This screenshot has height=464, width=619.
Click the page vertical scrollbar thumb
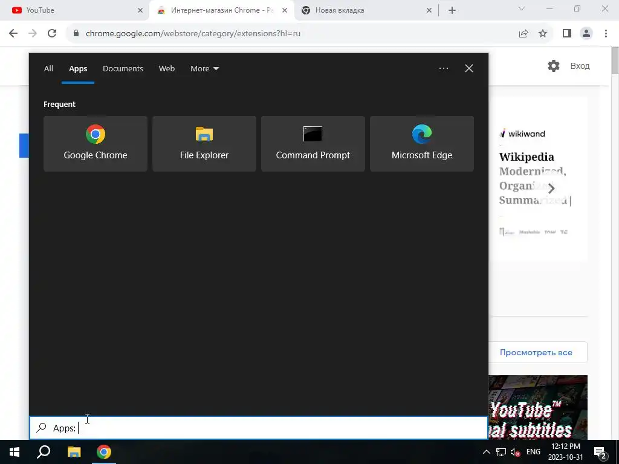[x=615, y=60]
